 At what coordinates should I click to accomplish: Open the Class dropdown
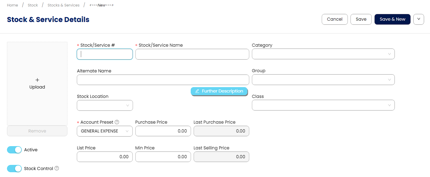pyautogui.click(x=323, y=105)
